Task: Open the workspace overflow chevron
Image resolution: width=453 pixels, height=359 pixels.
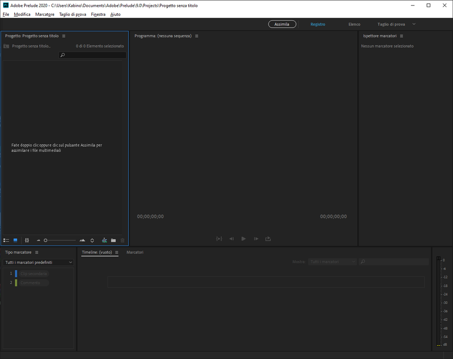Action: pos(414,24)
